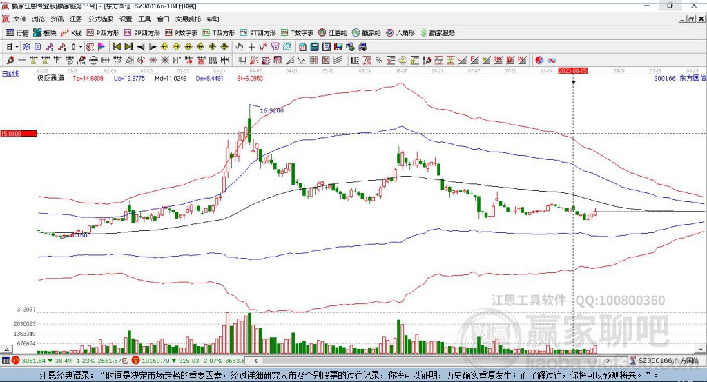Open the 设置 menu
The height and width of the screenshot is (382, 707).
tap(126, 19)
